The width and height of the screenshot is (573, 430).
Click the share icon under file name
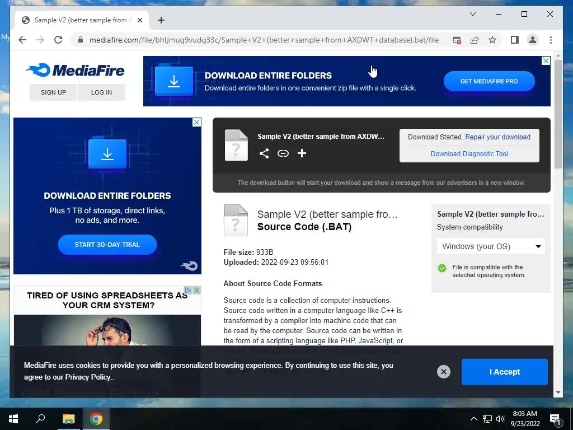(x=264, y=153)
